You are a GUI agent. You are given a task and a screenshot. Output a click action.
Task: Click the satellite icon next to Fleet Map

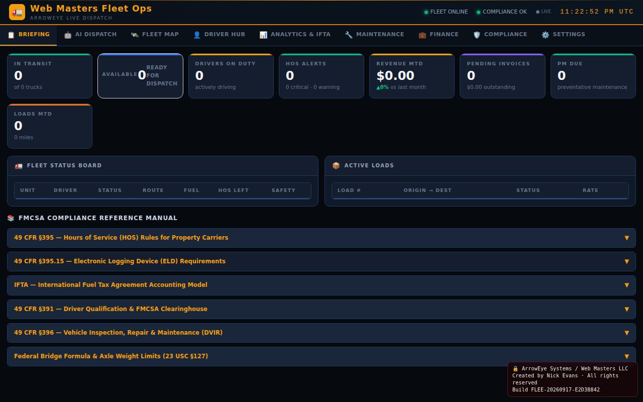coord(135,35)
